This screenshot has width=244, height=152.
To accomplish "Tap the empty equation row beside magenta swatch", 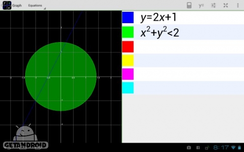I will pos(189,74).
